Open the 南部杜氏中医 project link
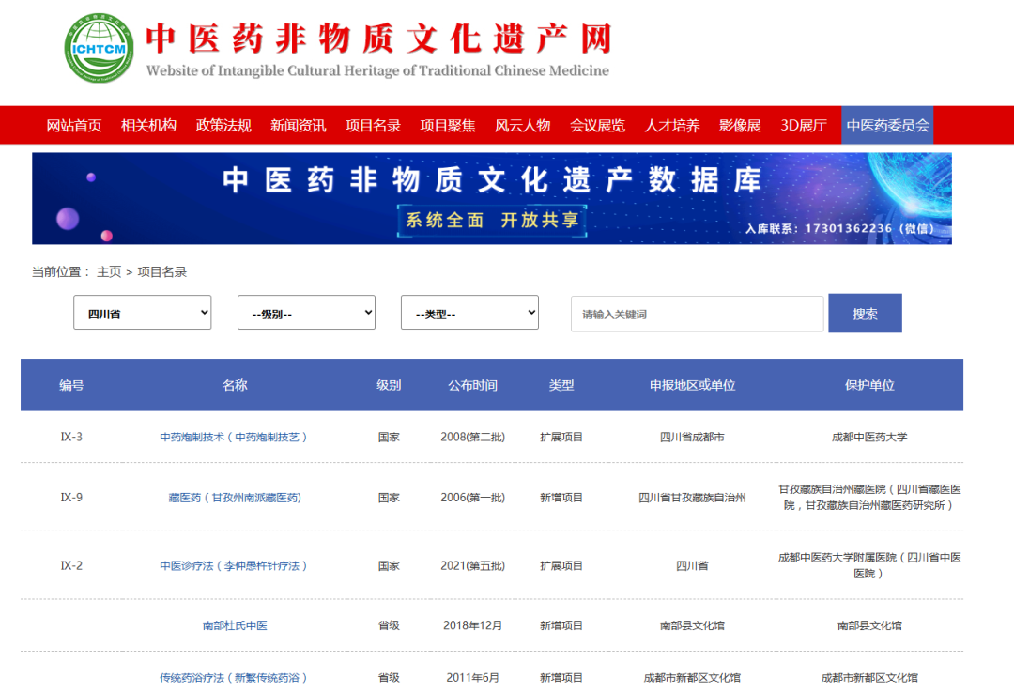1014x693 pixels. coord(235,625)
